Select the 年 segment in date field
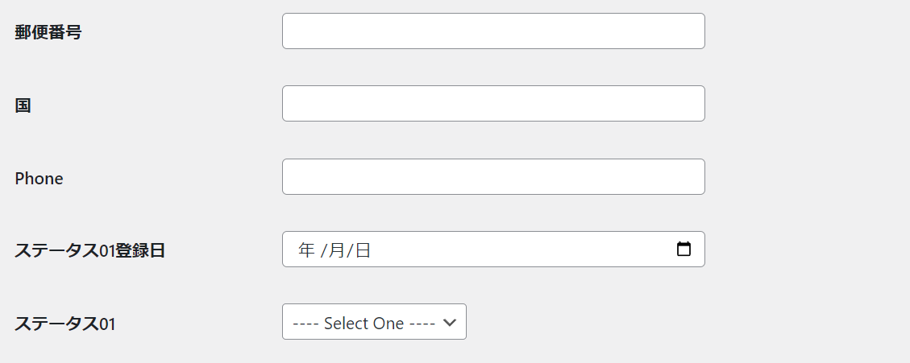This screenshot has height=363, width=910. (306, 250)
